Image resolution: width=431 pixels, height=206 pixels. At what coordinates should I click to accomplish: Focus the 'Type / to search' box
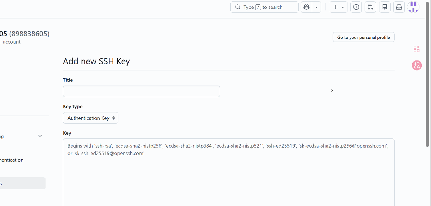(x=268, y=7)
